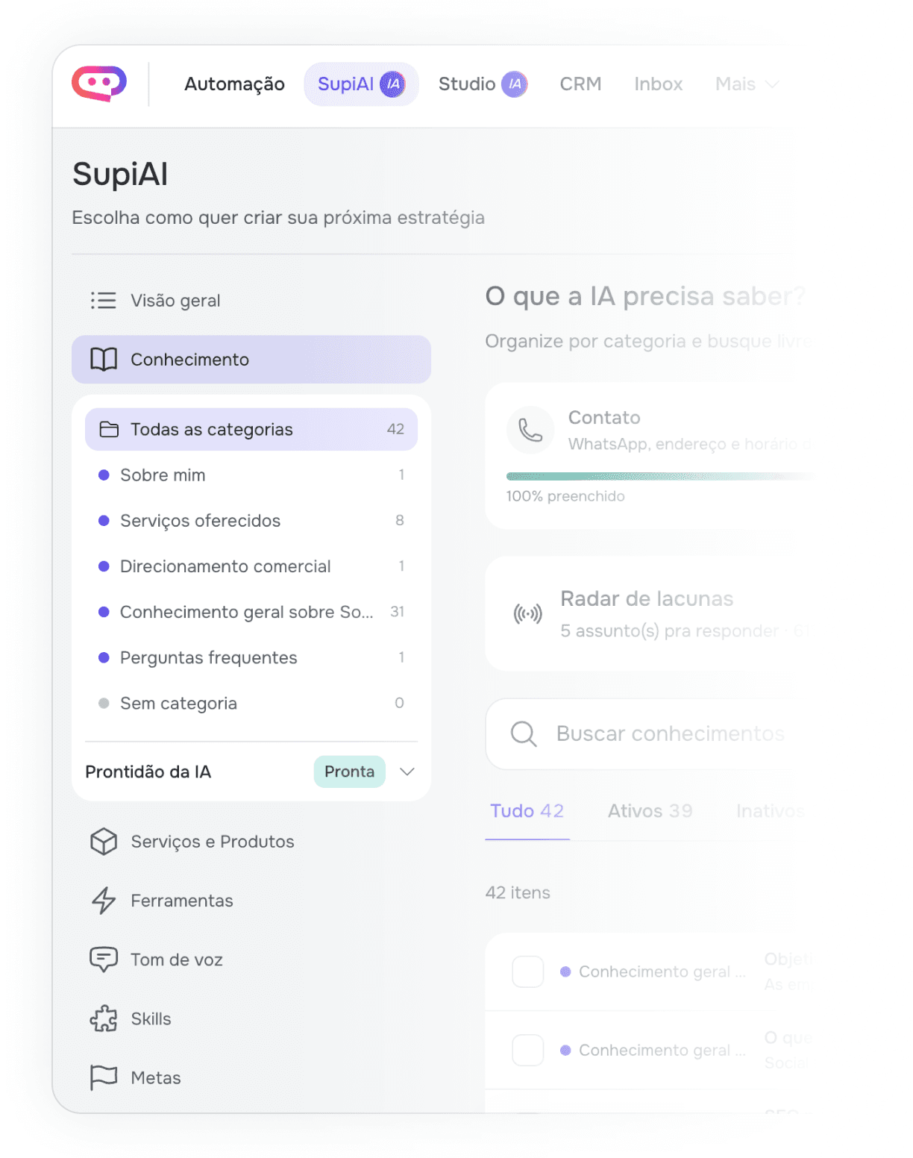Expand the Prontidão da IA chevron
Image resolution: width=913 pixels, height=1158 pixels.
point(407,772)
